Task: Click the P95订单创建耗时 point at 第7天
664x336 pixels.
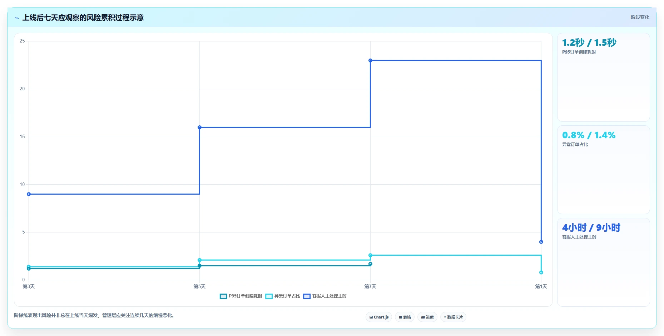Action: [x=370, y=264]
